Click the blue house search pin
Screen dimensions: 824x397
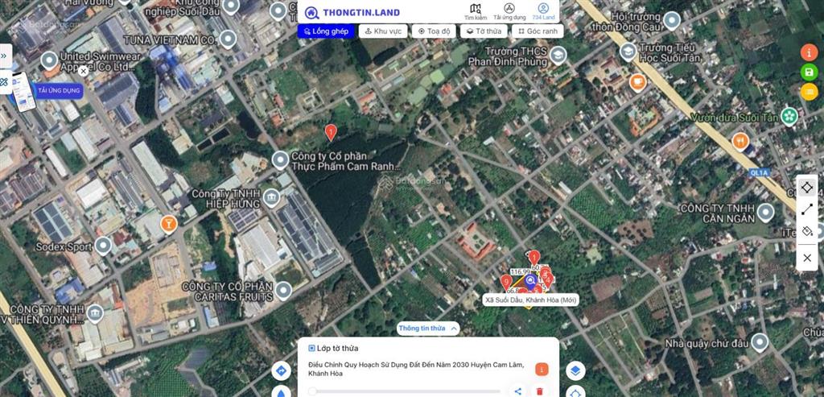tap(531, 281)
